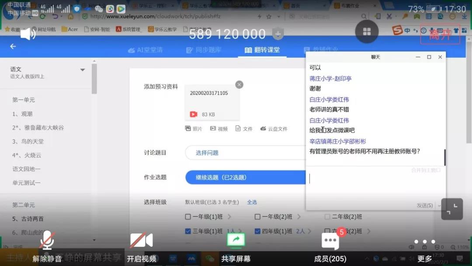This screenshot has width=472, height=266.
Task: Open the 更多 three-dot menu
Action: pyautogui.click(x=425, y=241)
